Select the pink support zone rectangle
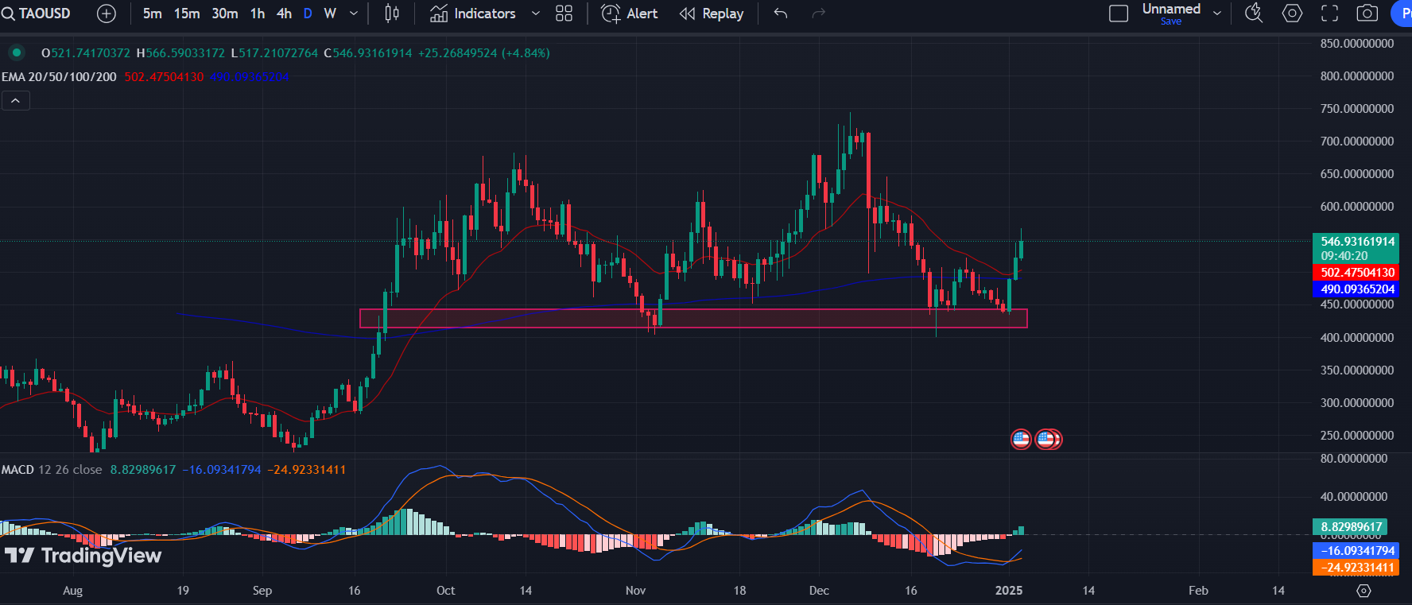 pyautogui.click(x=693, y=319)
